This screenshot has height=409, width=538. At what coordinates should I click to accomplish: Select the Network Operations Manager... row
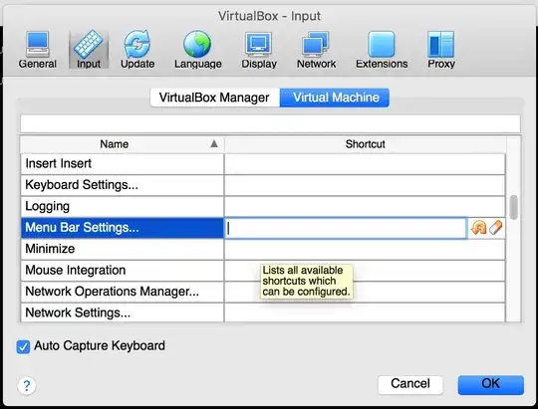[123, 292]
